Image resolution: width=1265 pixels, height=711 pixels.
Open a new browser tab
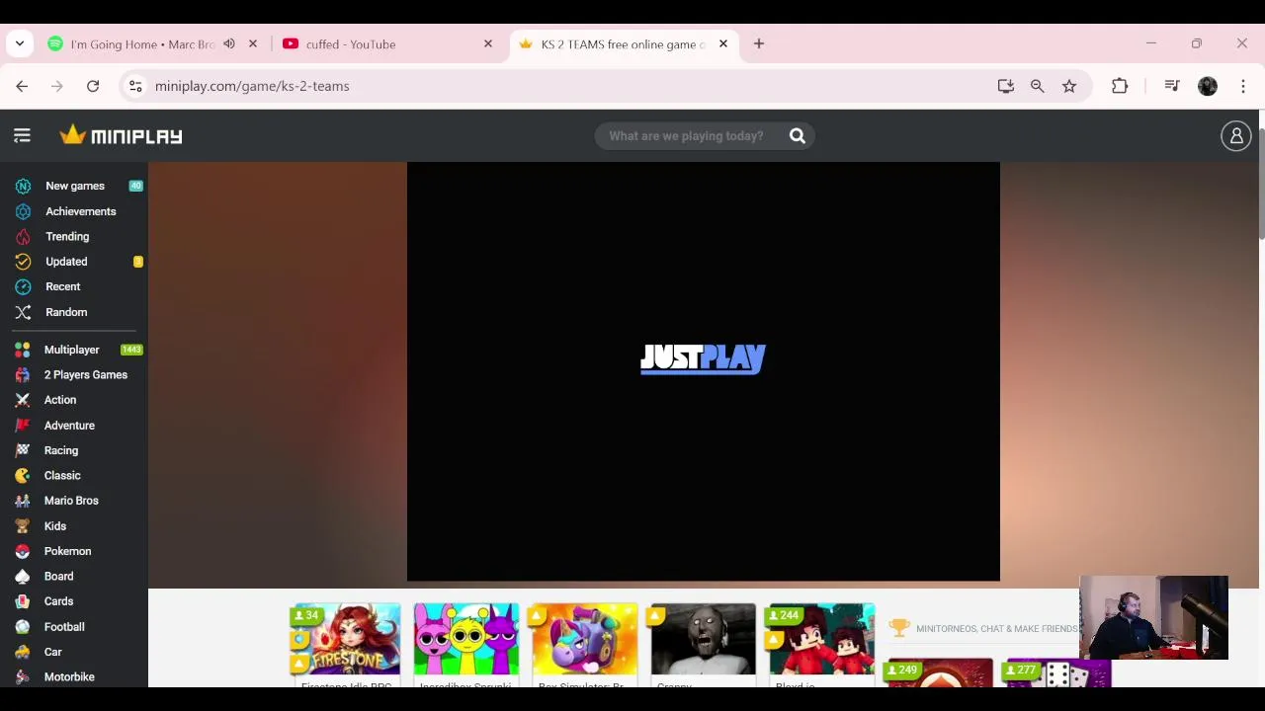(759, 43)
